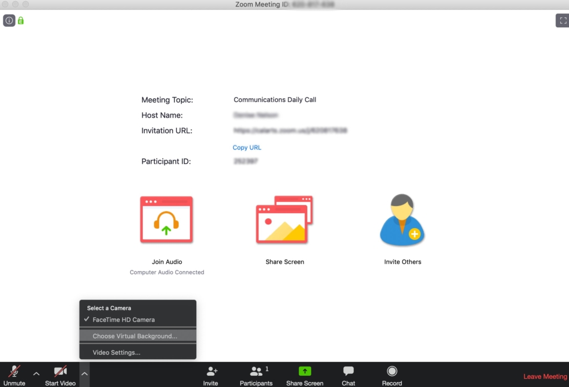Open Invite from the bottom toolbar
The height and width of the screenshot is (387, 569).
tap(211, 375)
